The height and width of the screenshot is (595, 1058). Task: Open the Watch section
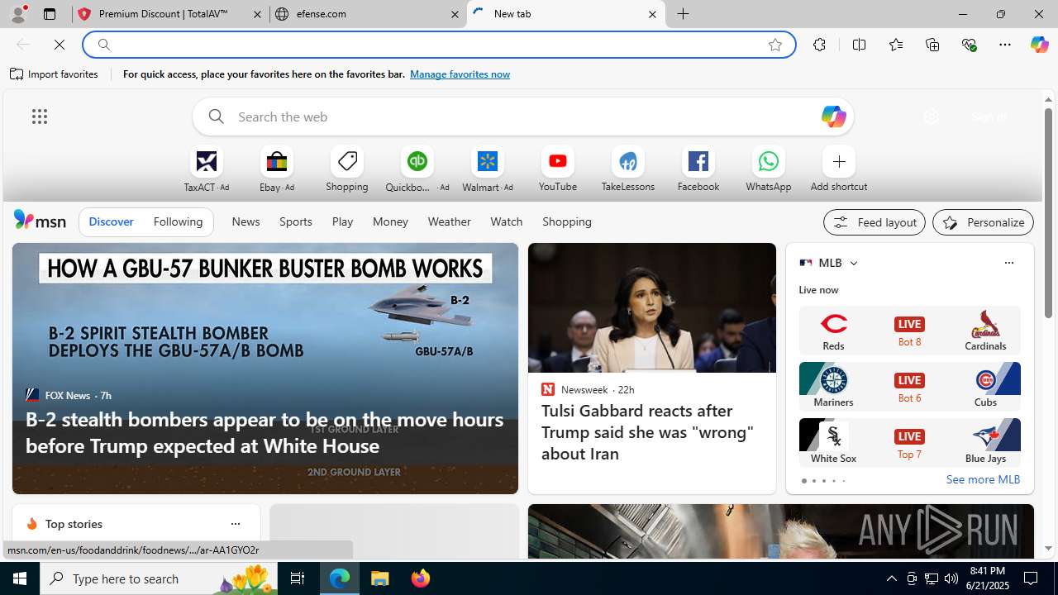coord(506,221)
